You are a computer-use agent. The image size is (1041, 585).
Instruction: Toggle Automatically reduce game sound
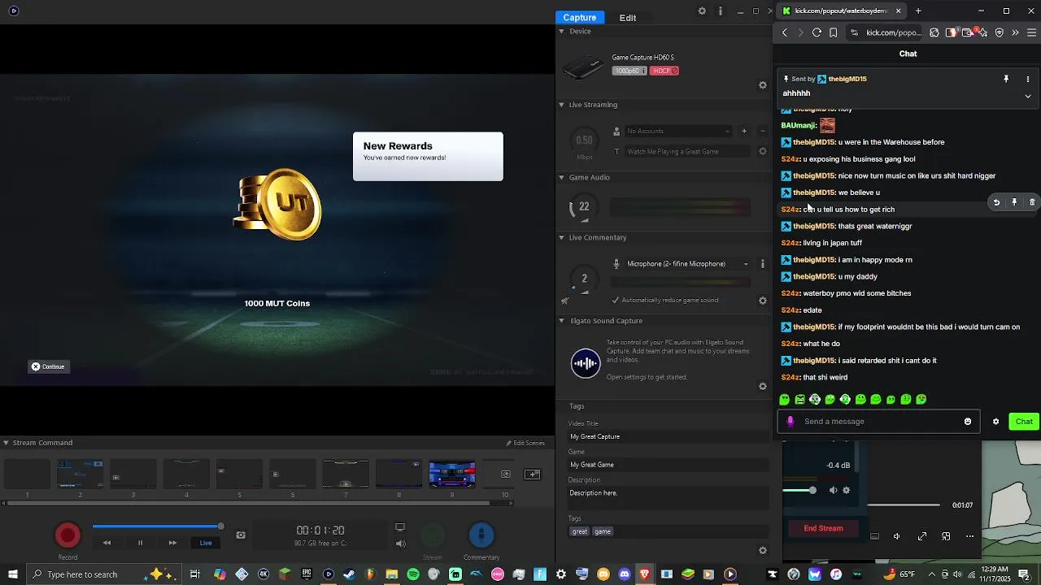(x=616, y=300)
